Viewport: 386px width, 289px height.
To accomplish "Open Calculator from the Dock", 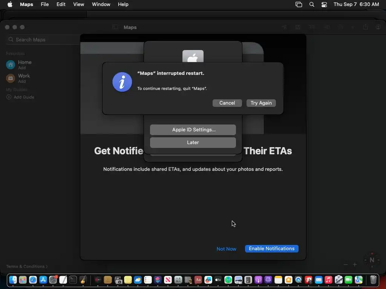I will tap(248, 280).
